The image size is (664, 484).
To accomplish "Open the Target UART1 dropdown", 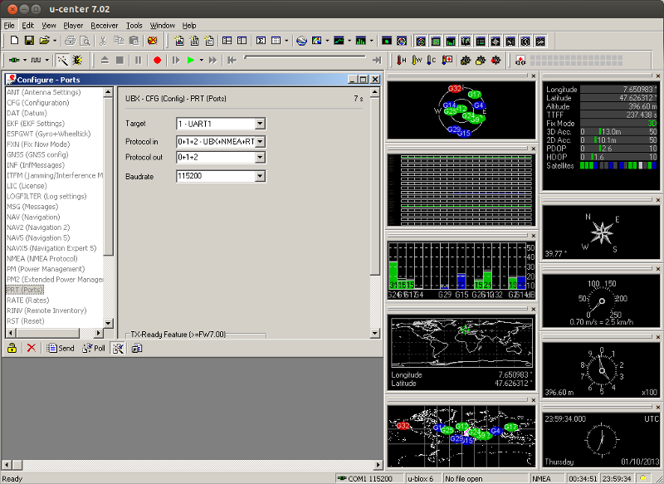I will (260, 124).
